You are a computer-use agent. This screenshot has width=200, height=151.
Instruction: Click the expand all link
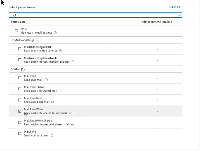(x=175, y=7)
